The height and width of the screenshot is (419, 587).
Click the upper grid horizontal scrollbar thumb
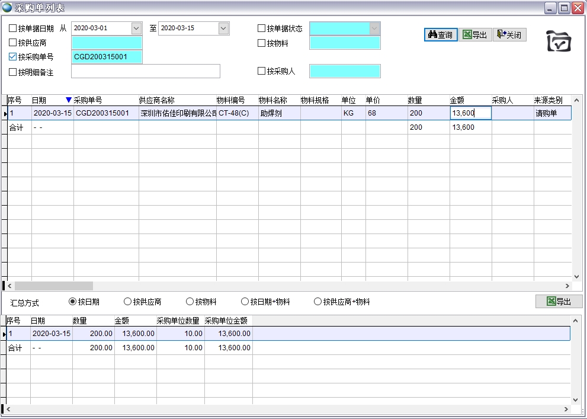(x=53, y=286)
